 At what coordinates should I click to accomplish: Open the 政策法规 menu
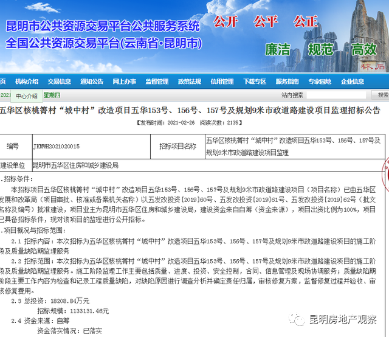click(190, 82)
